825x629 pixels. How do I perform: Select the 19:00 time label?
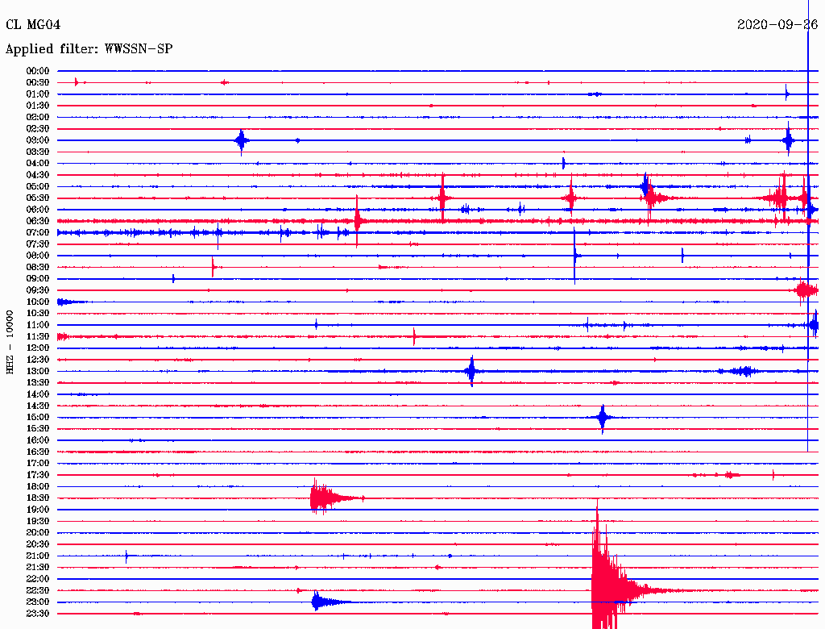click(38, 510)
